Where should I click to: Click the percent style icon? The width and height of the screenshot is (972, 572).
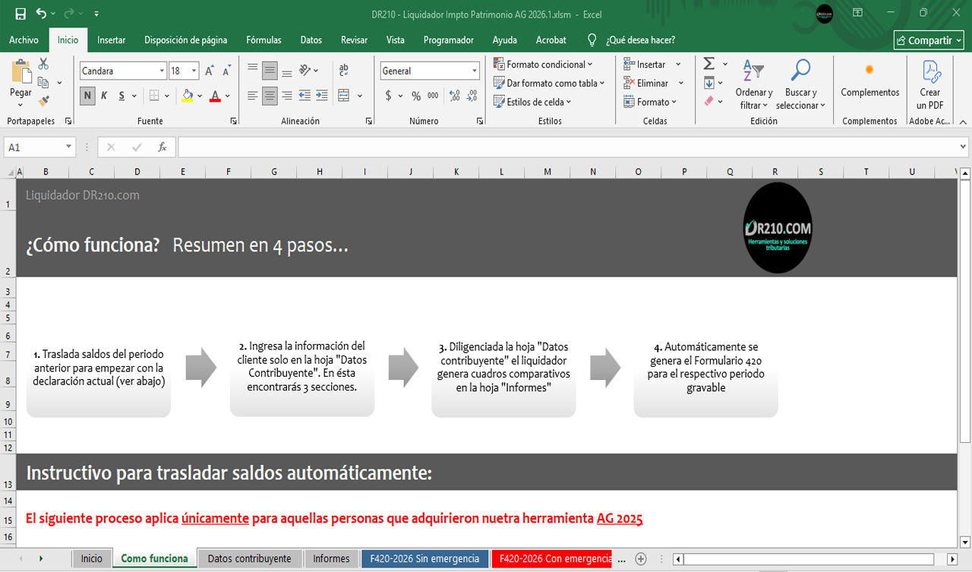point(415,96)
